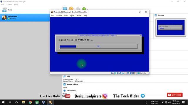The width and height of the screenshot is (188, 105).
Task: Select the Android x86 running VM entry
Action: [x=25, y=17]
